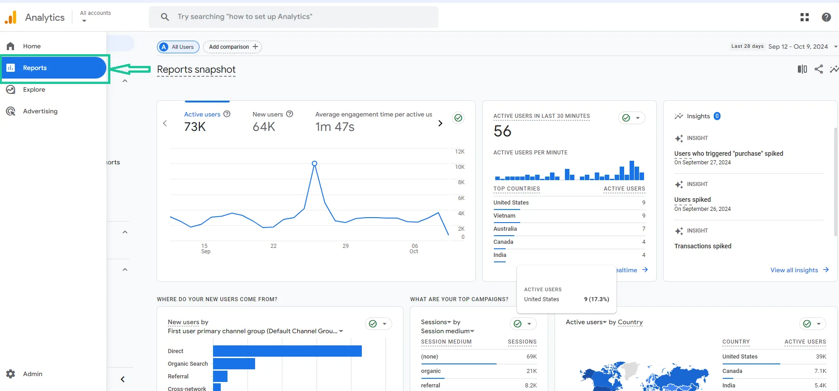Click the Insights panel vertical scrollbar
This screenshot has width=839, height=391.
pos(836,182)
